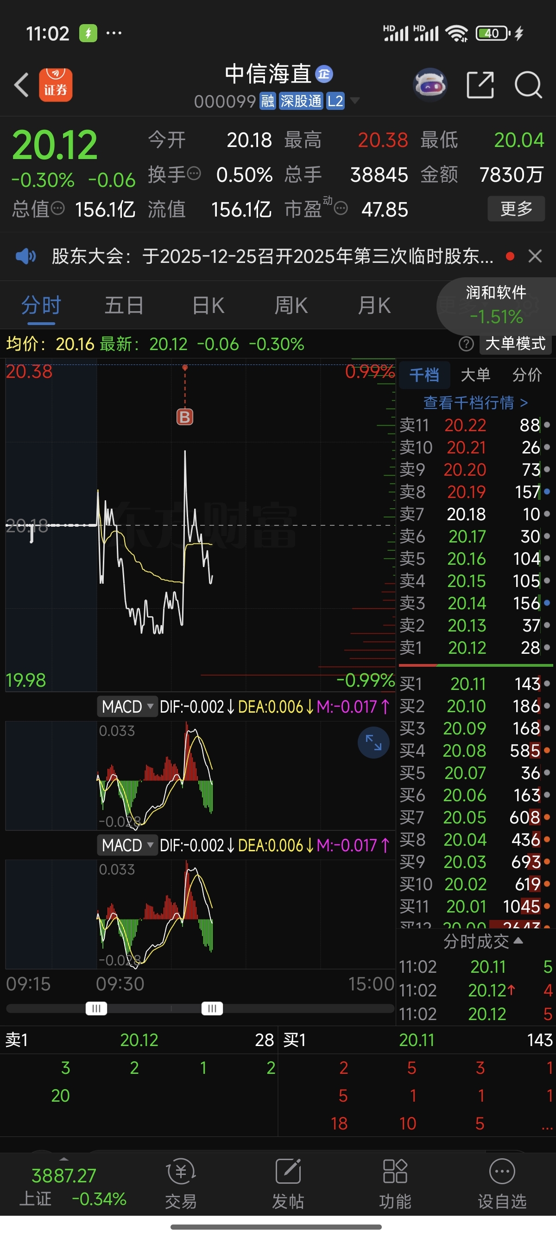Move the left time range slider handle
Image resolution: width=556 pixels, height=1238 pixels.
pyautogui.click(x=96, y=1008)
